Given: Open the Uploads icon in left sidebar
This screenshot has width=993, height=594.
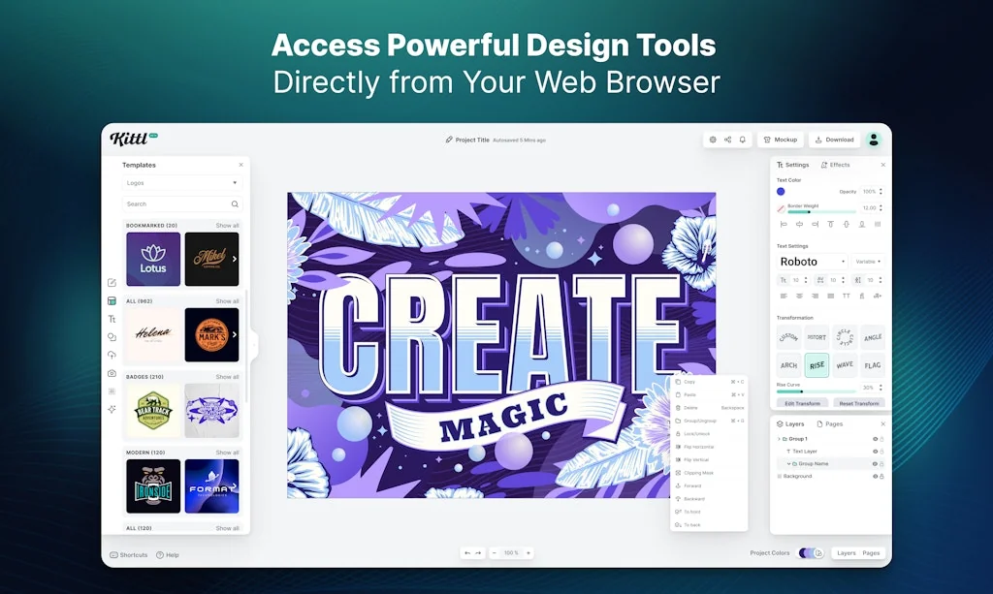Looking at the screenshot, I should 112,355.
